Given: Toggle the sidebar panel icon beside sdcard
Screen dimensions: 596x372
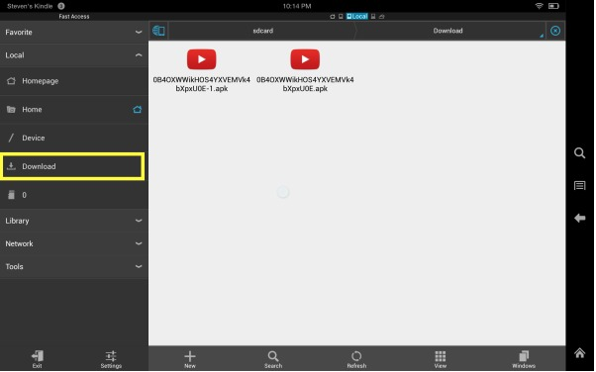Looking at the screenshot, I should coord(158,31).
